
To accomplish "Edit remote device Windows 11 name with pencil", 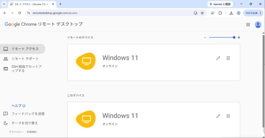I will (x=218, y=58).
